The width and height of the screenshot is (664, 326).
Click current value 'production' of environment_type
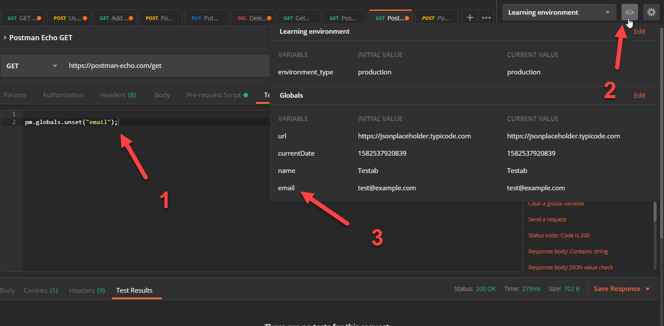(x=524, y=72)
